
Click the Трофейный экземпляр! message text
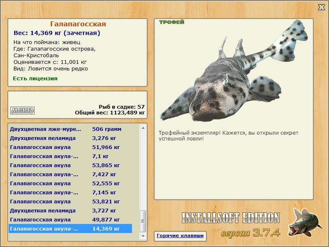(228, 136)
